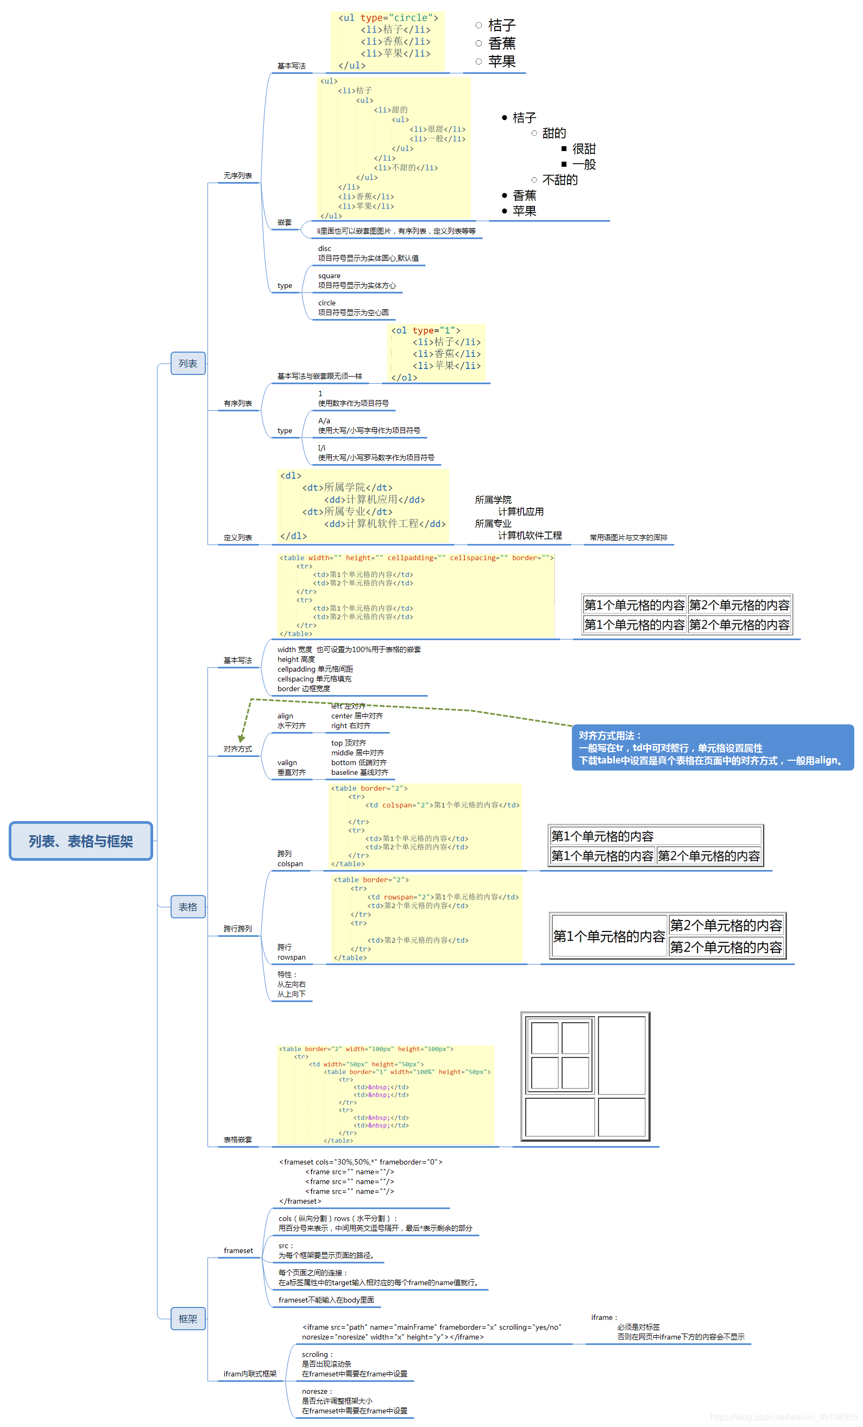Select the disc 项目符号显示为实体圆心 entry

tap(368, 253)
